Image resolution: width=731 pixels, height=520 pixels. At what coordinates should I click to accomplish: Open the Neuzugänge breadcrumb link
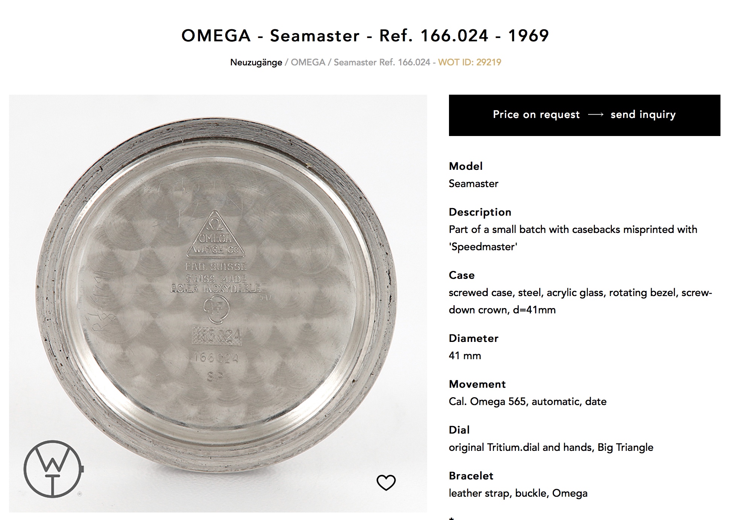click(x=256, y=62)
